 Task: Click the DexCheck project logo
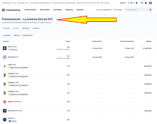pyautogui.click(x=5, y=111)
